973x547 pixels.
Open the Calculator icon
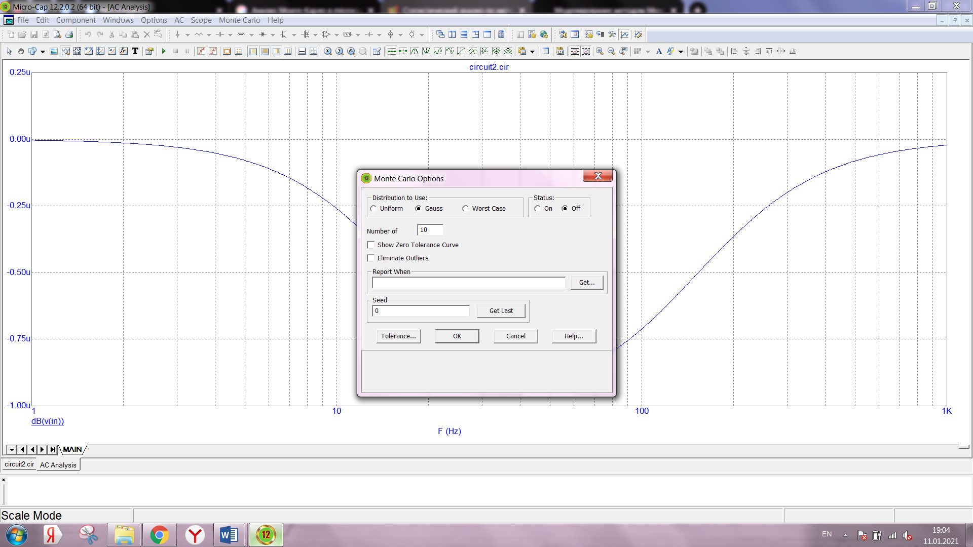[501, 34]
